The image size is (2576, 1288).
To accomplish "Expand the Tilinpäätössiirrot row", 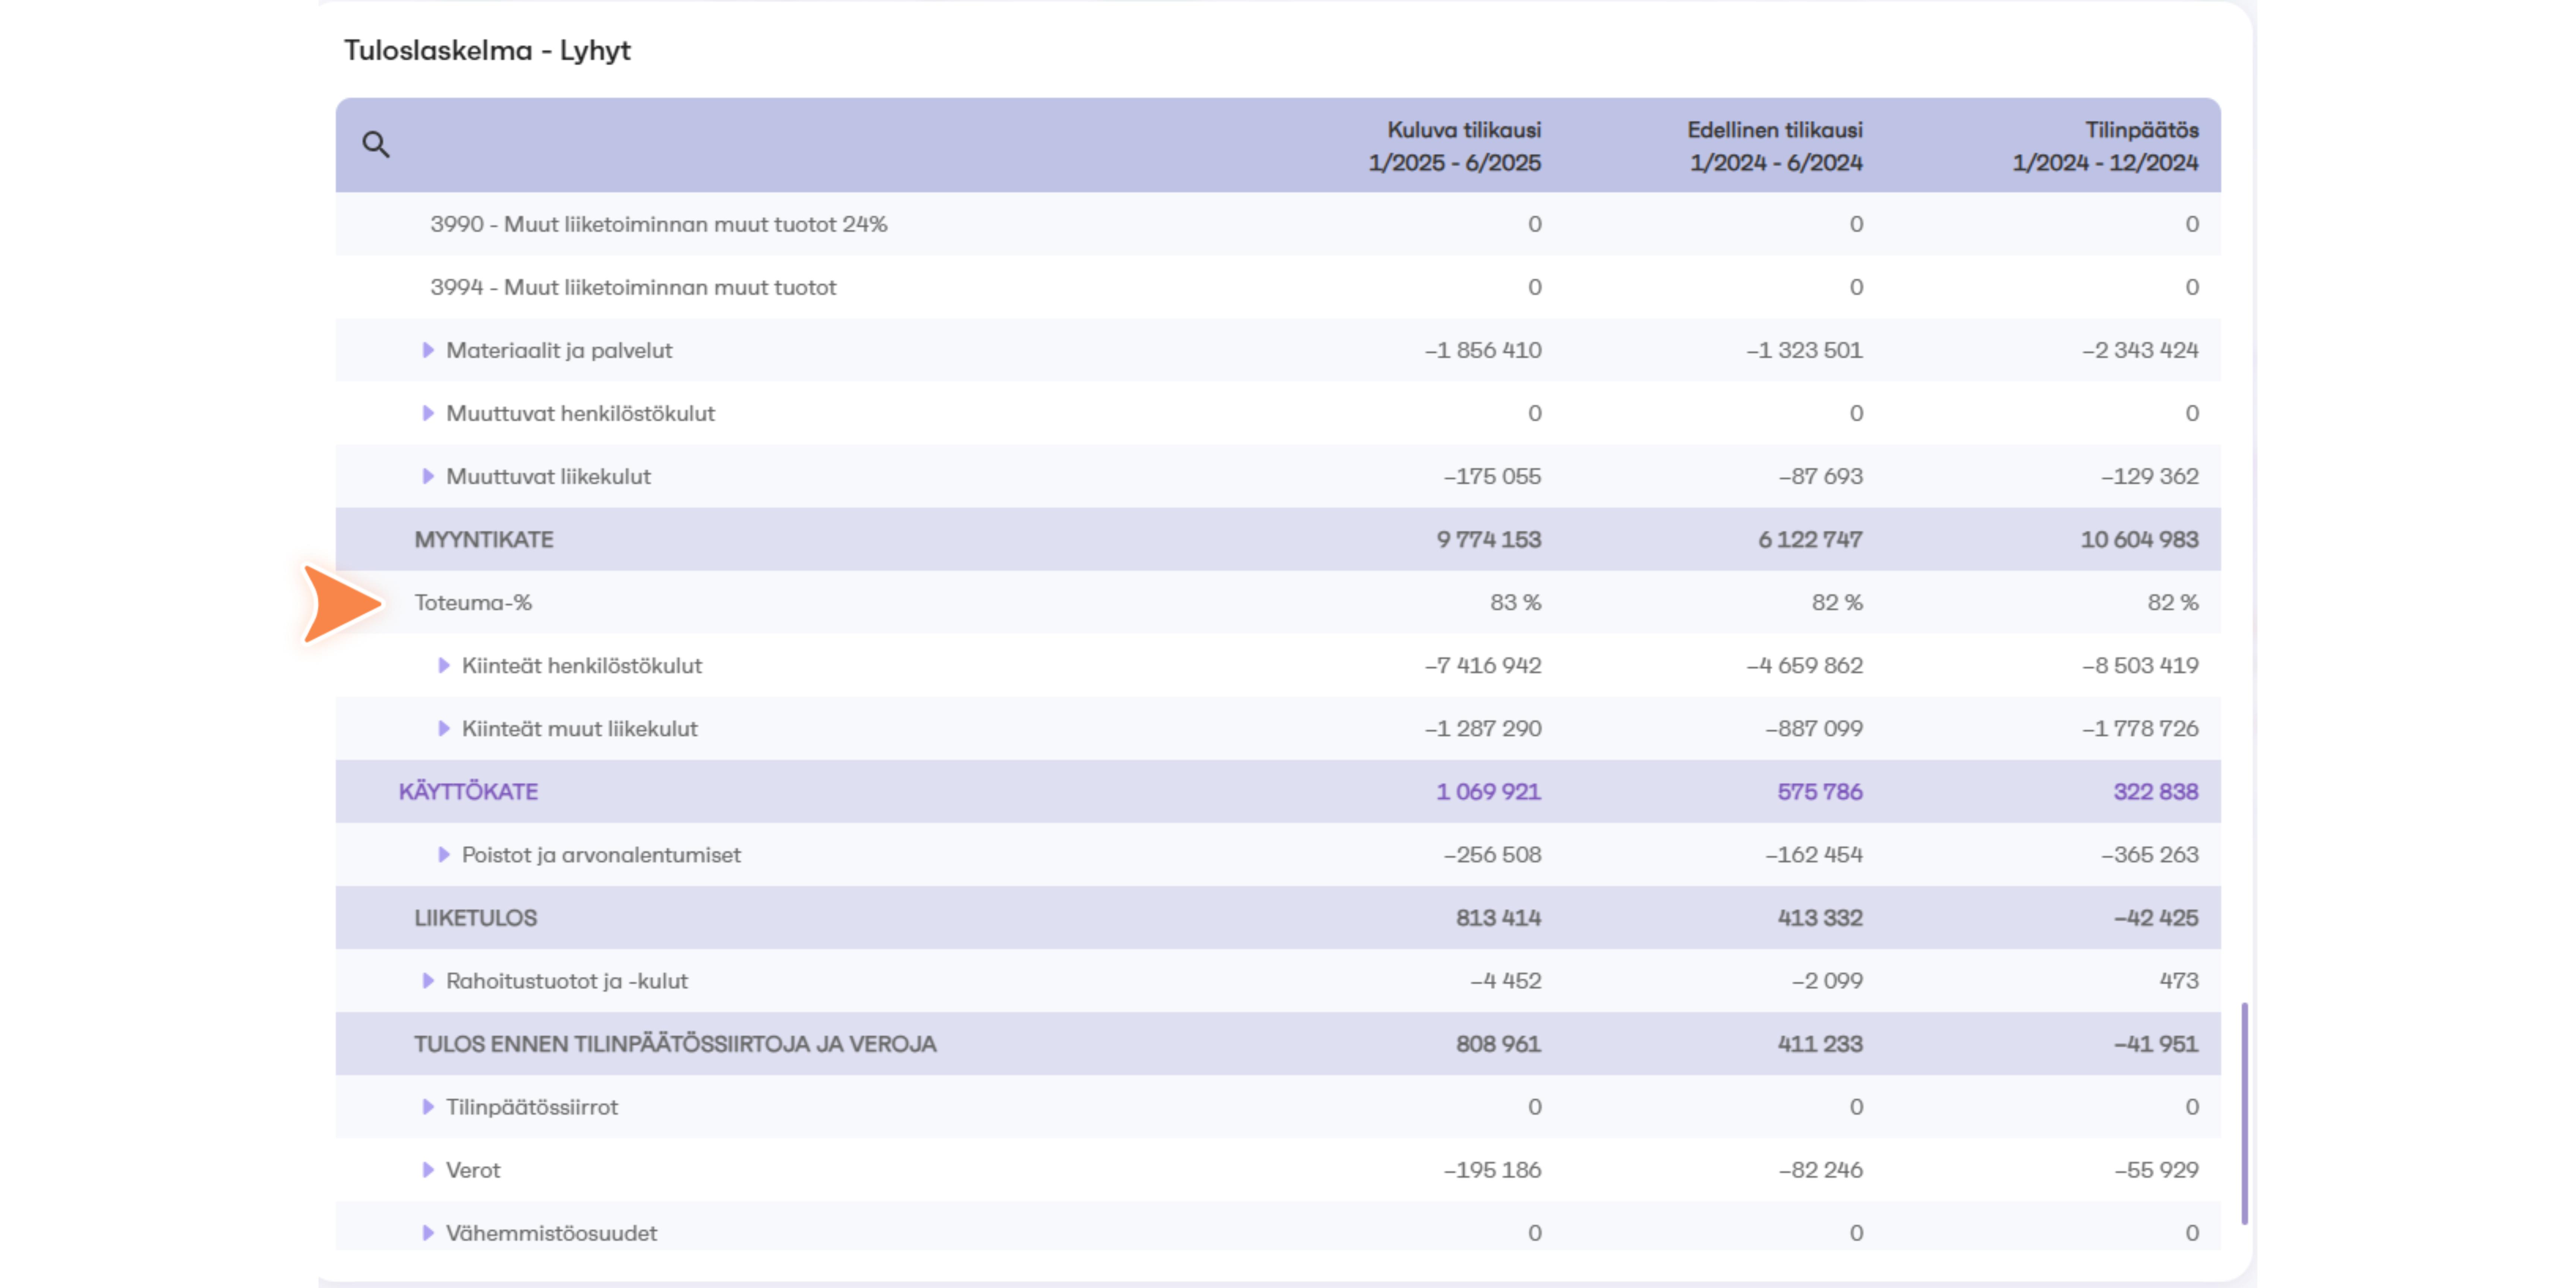I will point(428,1106).
